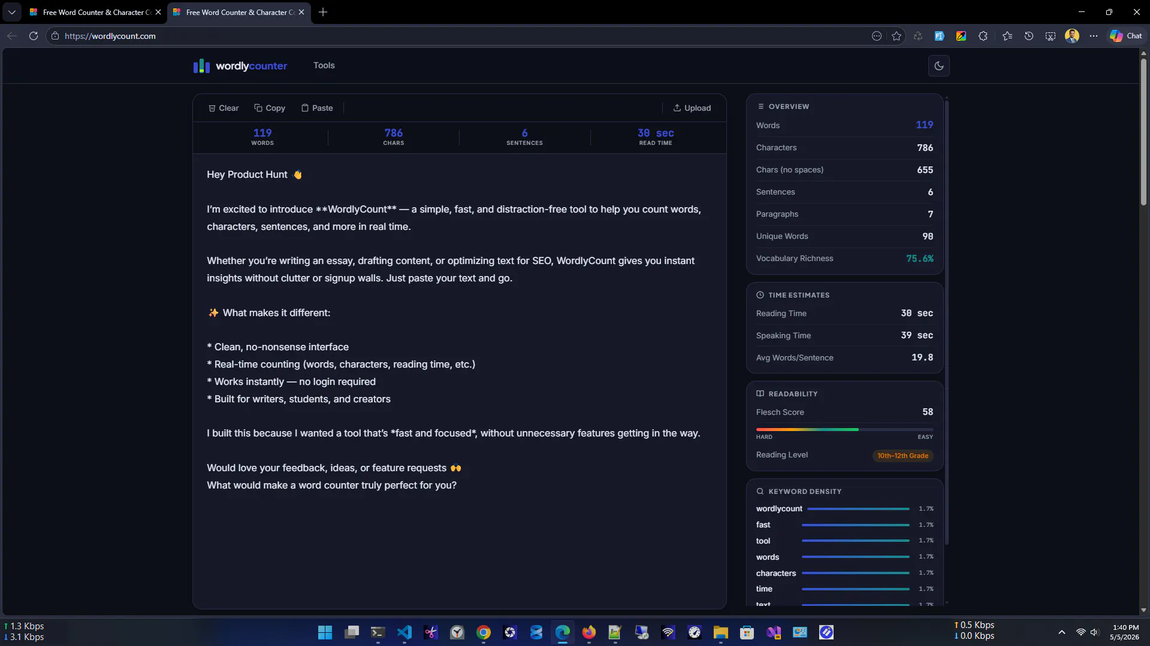View site information lock icon
This screenshot has height=646, width=1150.
coord(55,36)
